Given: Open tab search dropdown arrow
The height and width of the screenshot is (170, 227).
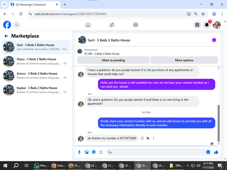Looking at the screenshot, I should click(5, 5).
